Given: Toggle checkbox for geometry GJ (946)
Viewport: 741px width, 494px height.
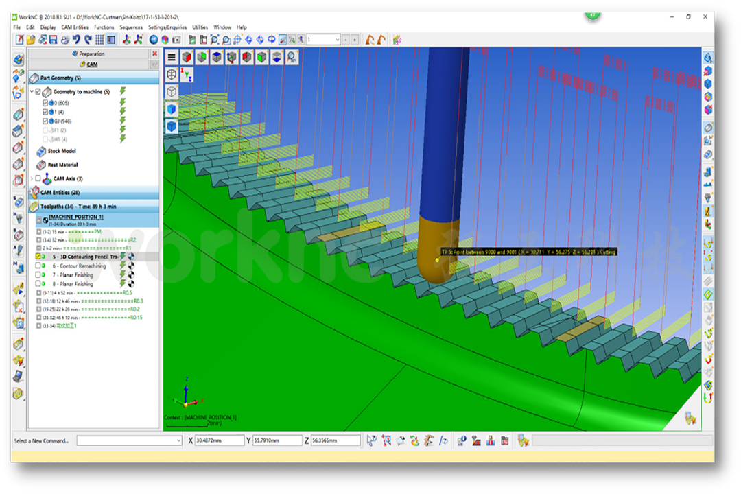Looking at the screenshot, I should 45,121.
